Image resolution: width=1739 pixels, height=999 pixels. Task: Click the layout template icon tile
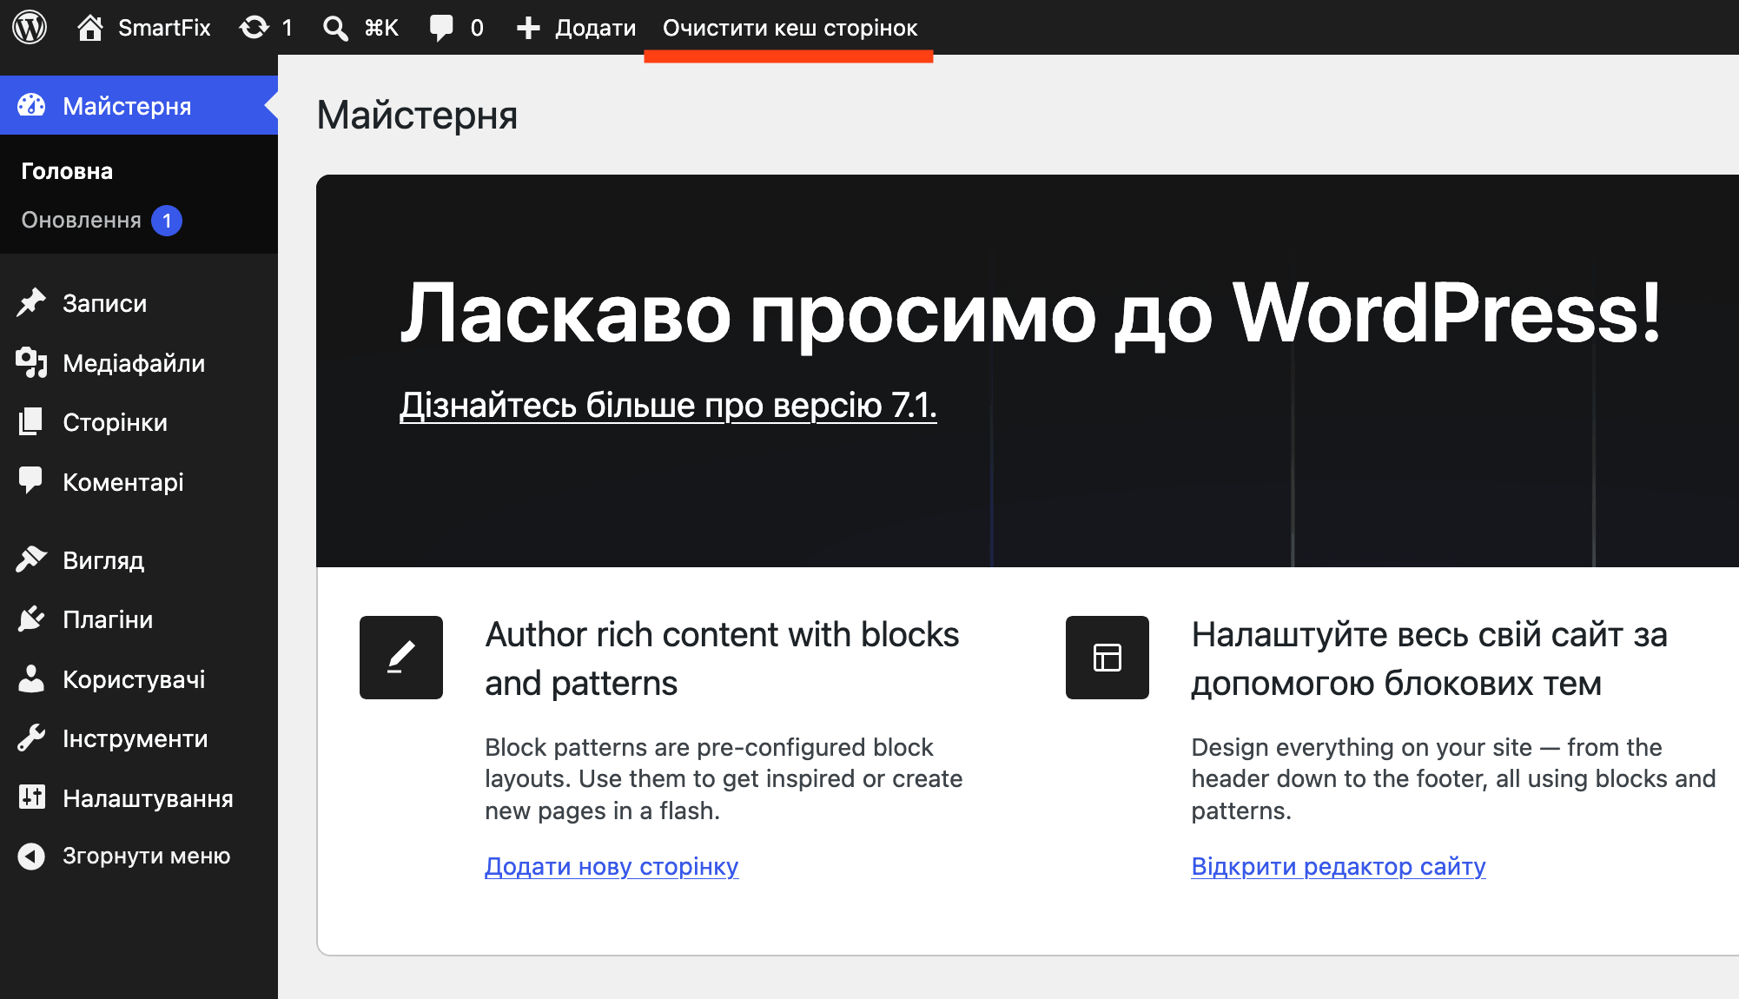[x=1108, y=658]
